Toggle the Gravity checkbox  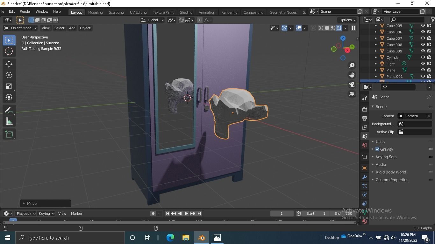point(377,149)
